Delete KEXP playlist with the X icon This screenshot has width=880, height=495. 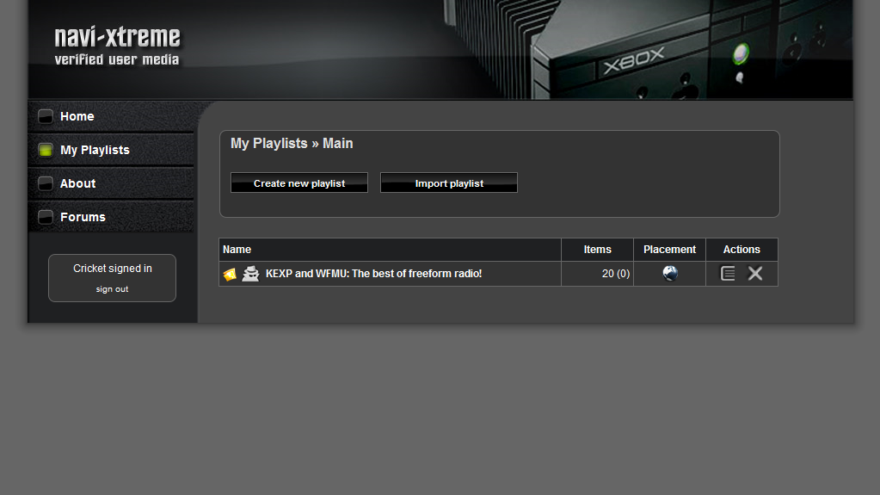pyautogui.click(x=755, y=274)
